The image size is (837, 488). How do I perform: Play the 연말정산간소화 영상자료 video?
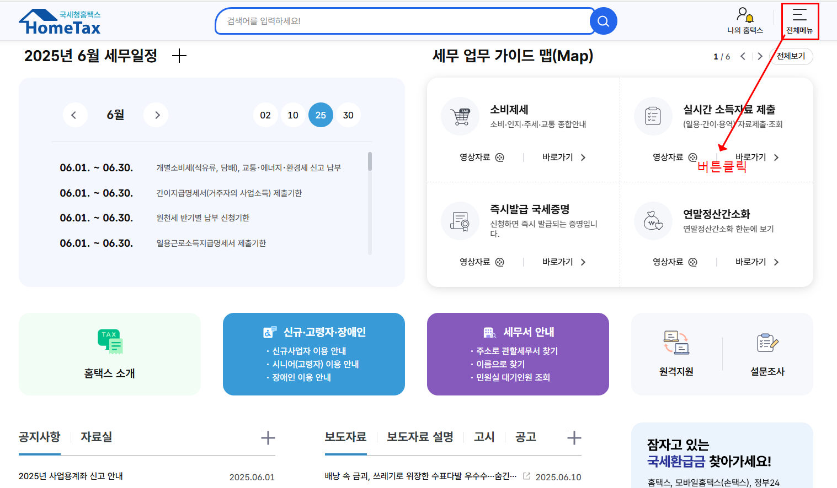pos(693,262)
